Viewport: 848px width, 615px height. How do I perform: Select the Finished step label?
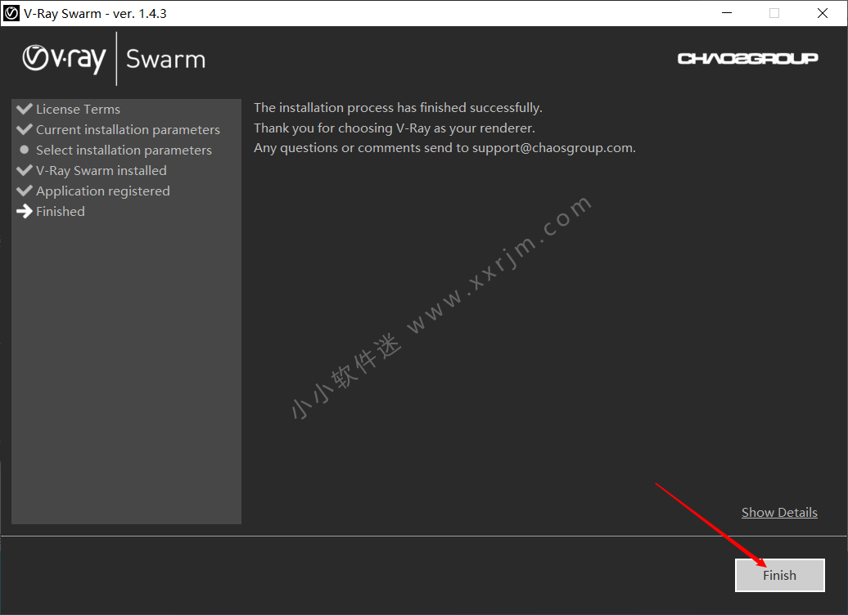(61, 211)
